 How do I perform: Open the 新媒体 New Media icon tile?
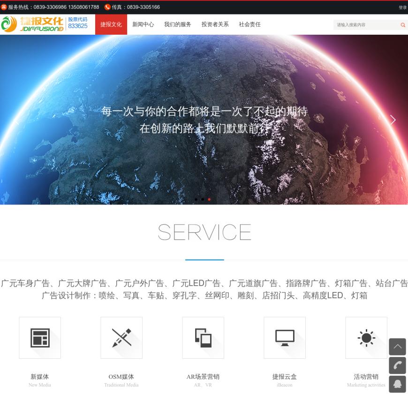pyautogui.click(x=40, y=338)
